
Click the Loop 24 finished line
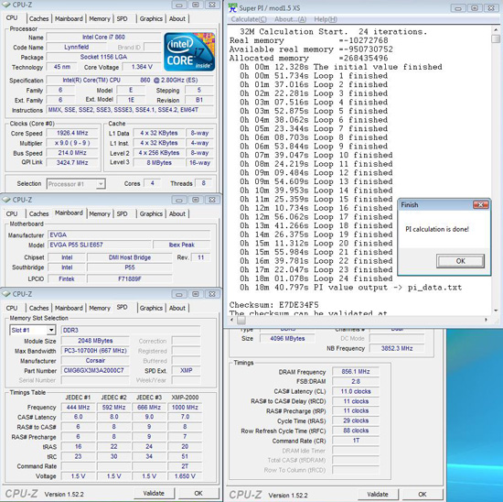[316, 278]
